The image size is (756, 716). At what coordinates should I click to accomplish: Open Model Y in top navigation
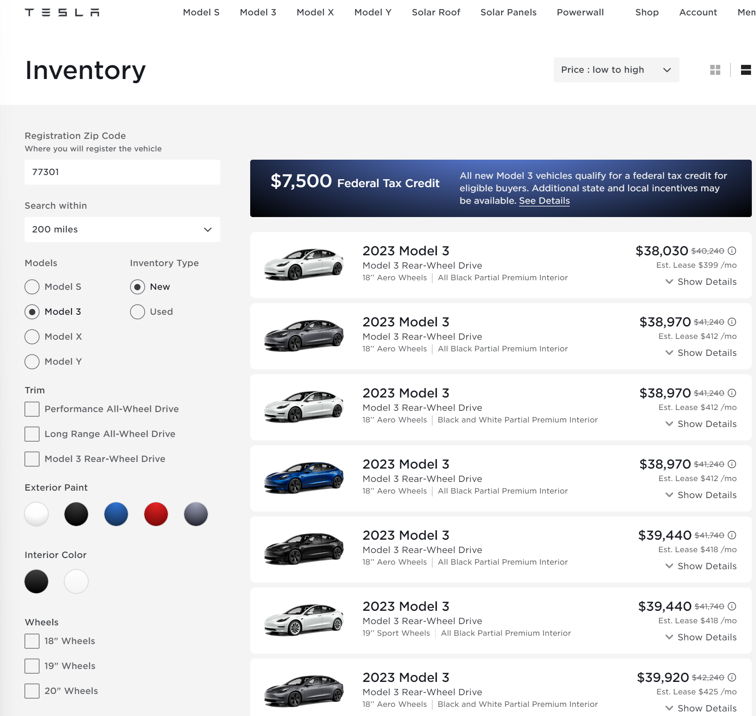coord(373,12)
